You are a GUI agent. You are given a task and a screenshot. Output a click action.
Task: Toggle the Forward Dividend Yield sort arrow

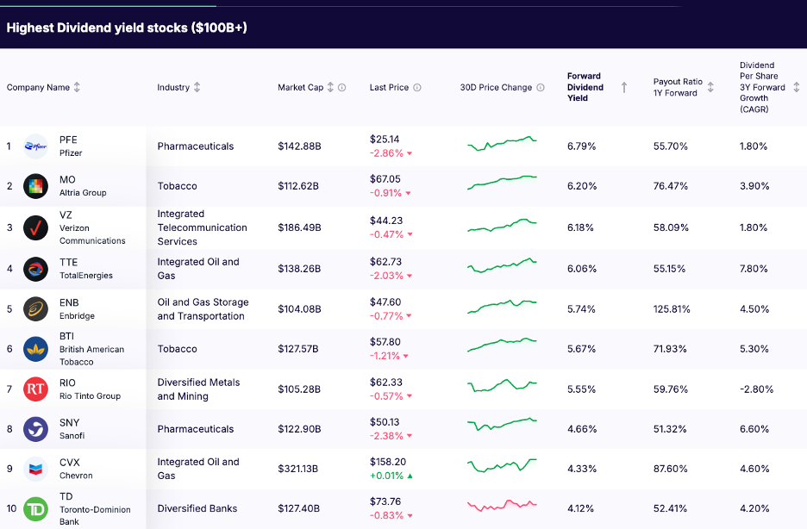point(623,87)
